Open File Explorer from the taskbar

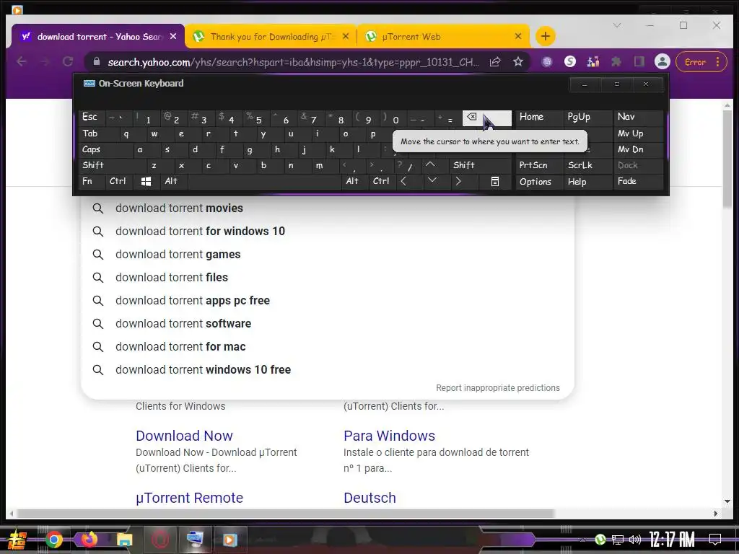click(x=124, y=540)
